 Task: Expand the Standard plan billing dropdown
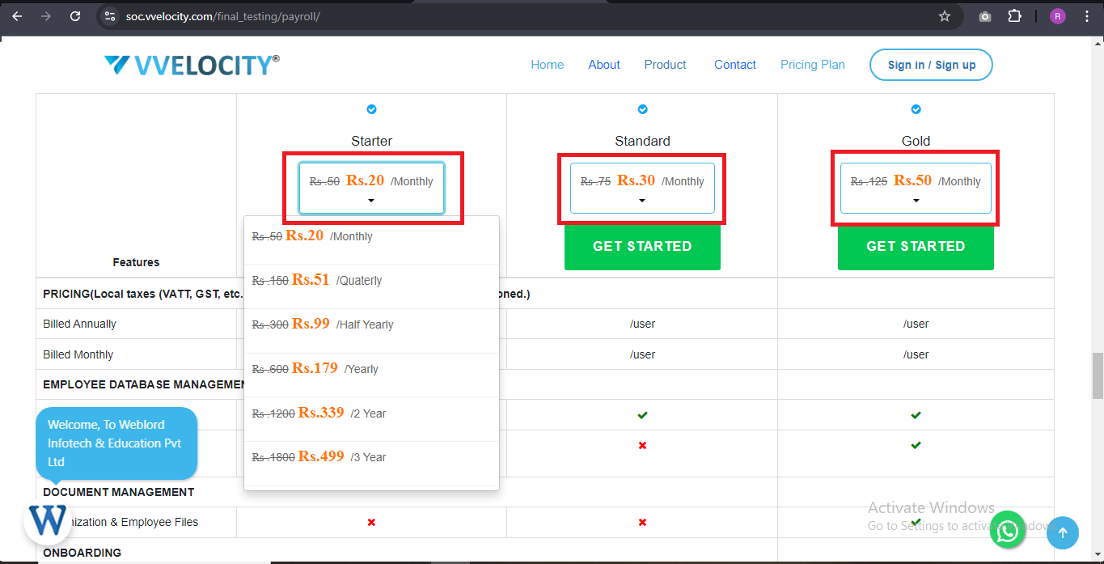pyautogui.click(x=642, y=189)
